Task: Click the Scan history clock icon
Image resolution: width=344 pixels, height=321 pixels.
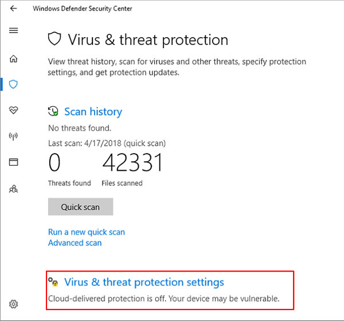Action: (x=53, y=111)
